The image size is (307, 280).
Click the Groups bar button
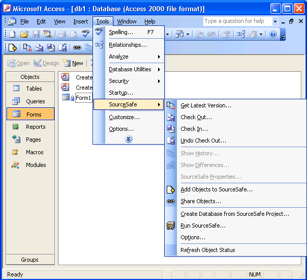[x=30, y=260]
